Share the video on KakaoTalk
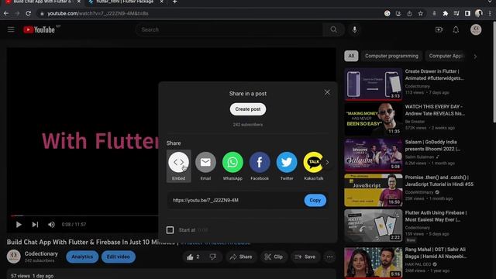 [x=313, y=166]
